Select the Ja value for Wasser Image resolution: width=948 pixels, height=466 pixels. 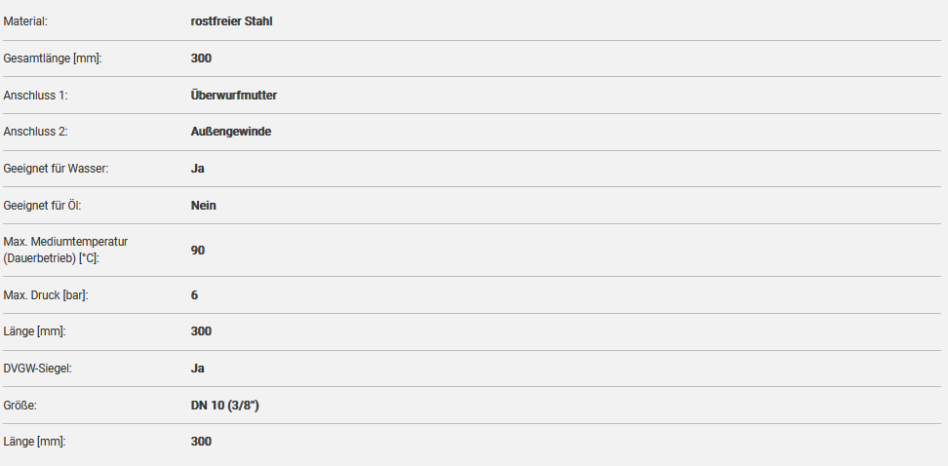point(198,169)
